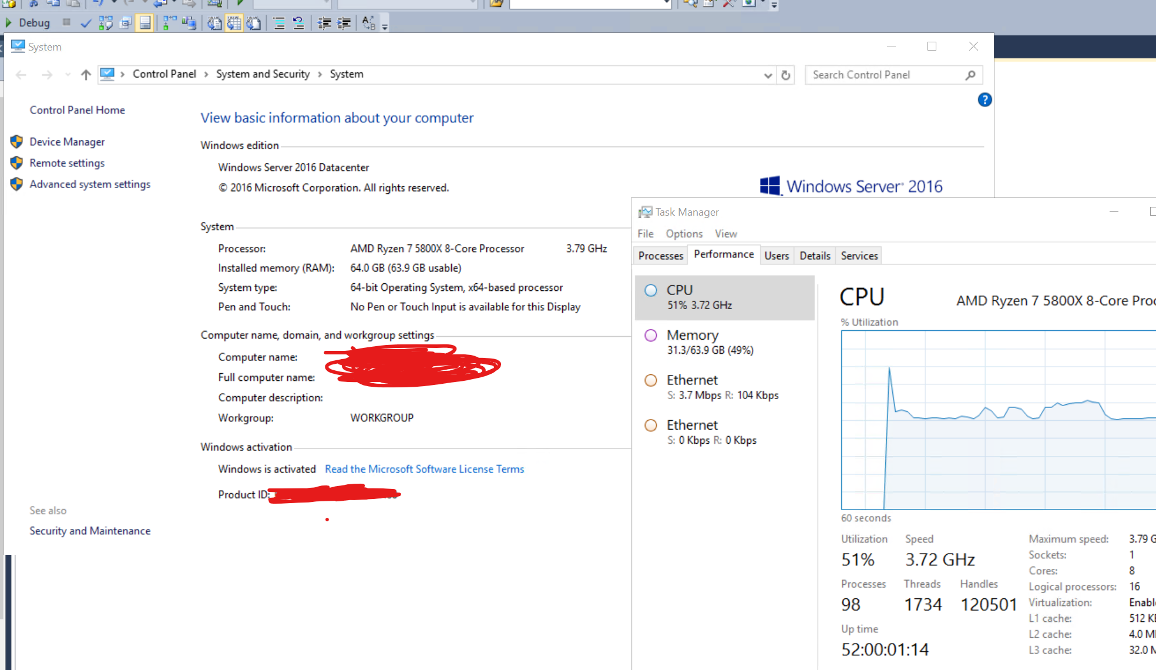Toggle Include Actual Execution Plan
The image size is (1156, 670).
(170, 23)
